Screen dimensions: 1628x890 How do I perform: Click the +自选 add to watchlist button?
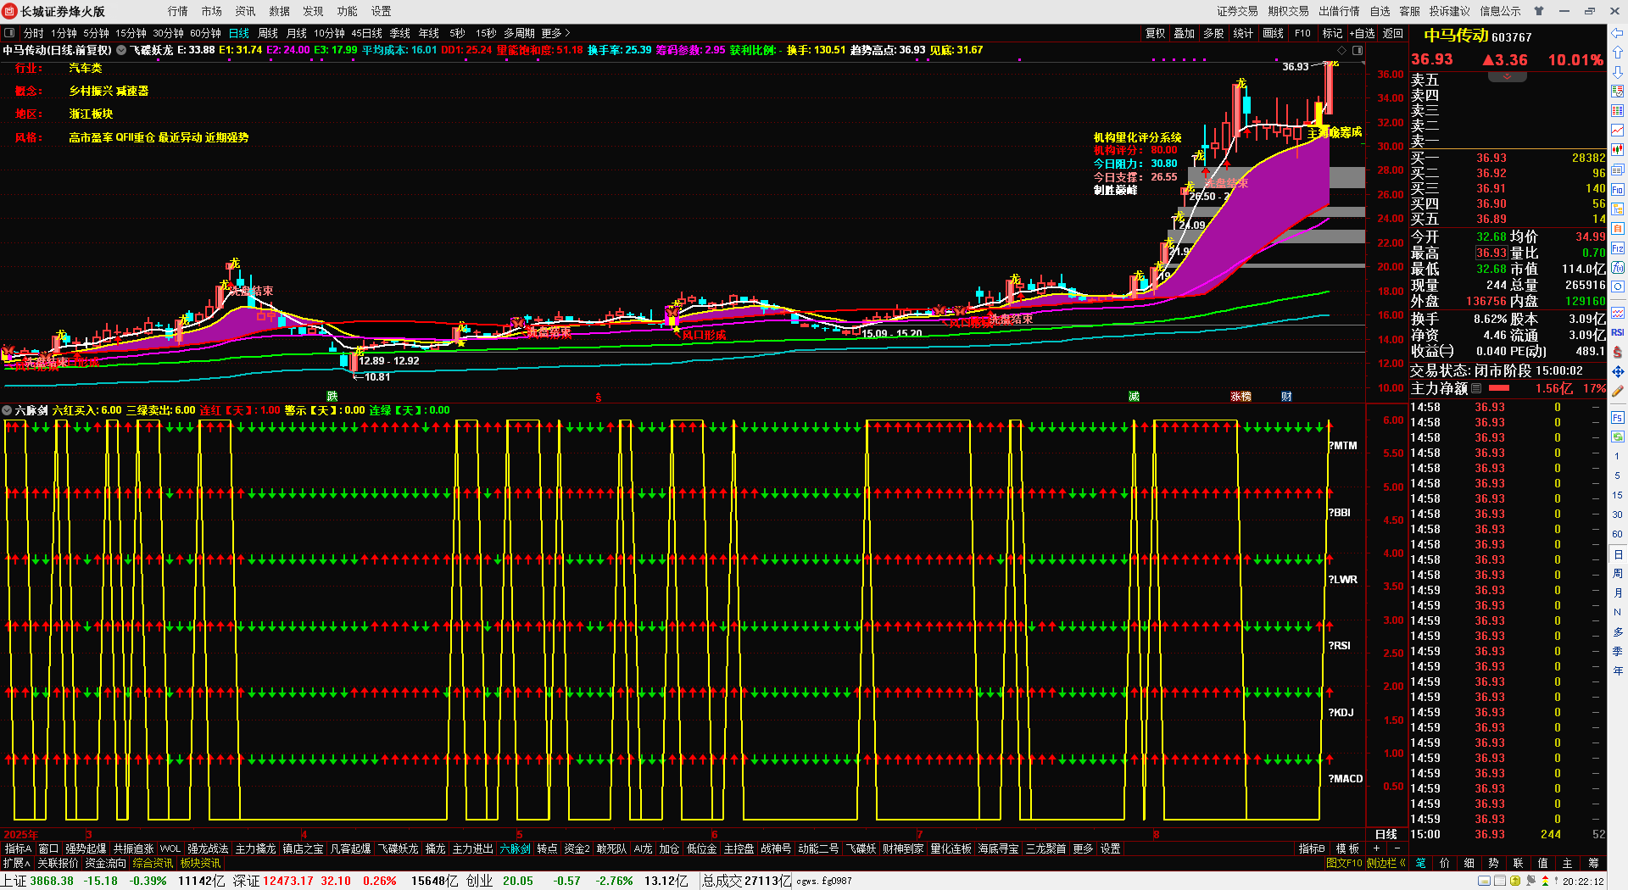(1361, 33)
